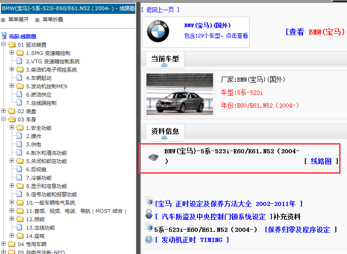This screenshot has height=254, width=347.
Task: Expand the 02 底盘 node
Action: (x=4, y=110)
